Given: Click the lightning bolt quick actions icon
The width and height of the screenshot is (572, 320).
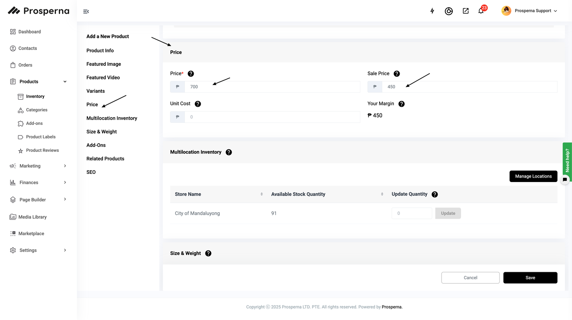Looking at the screenshot, I should pos(432,11).
